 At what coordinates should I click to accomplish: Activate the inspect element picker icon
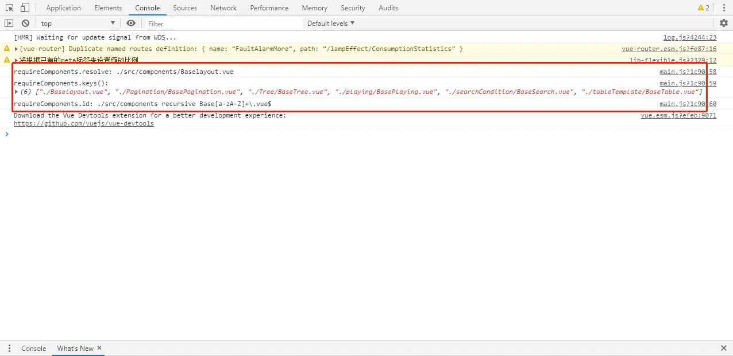[x=9, y=8]
